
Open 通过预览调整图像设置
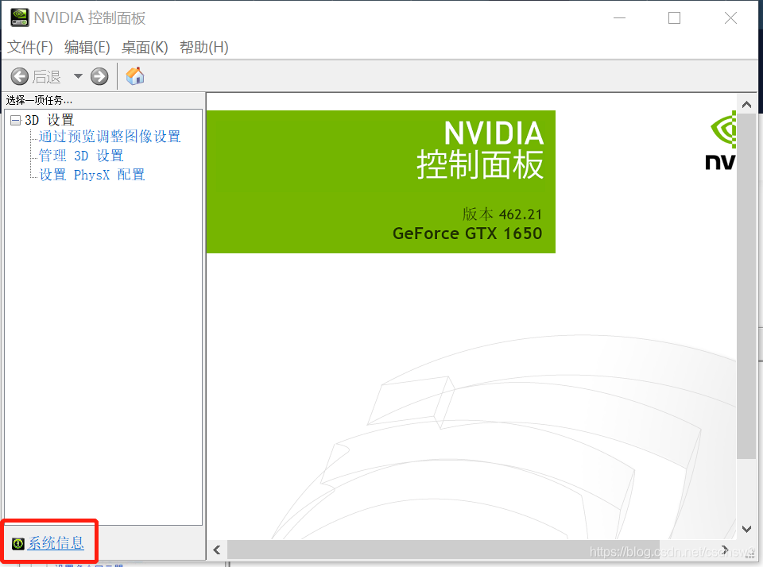click(110, 137)
